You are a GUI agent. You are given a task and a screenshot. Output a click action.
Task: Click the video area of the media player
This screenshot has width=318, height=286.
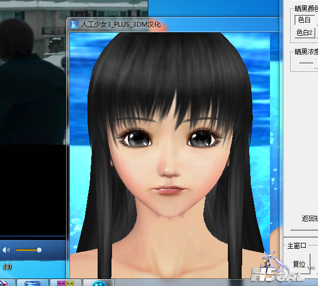(33, 117)
